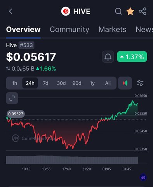This screenshot has height=187, width=153.
Task: Tap the 0.05527 opening price label
Action: pyautogui.click(x=16, y=114)
